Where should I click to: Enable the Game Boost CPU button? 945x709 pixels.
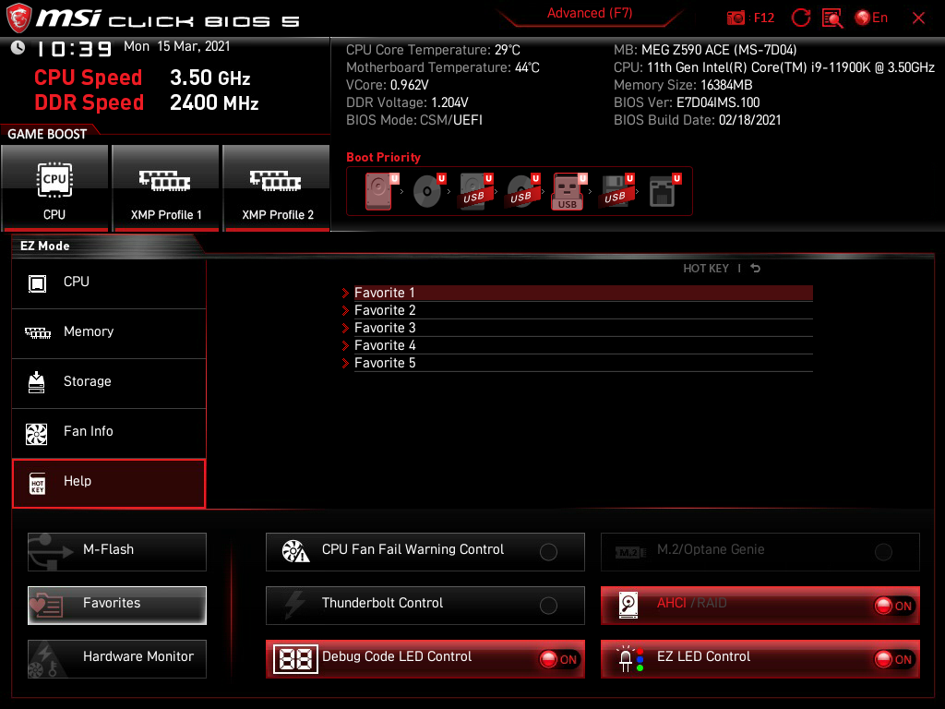(x=54, y=187)
